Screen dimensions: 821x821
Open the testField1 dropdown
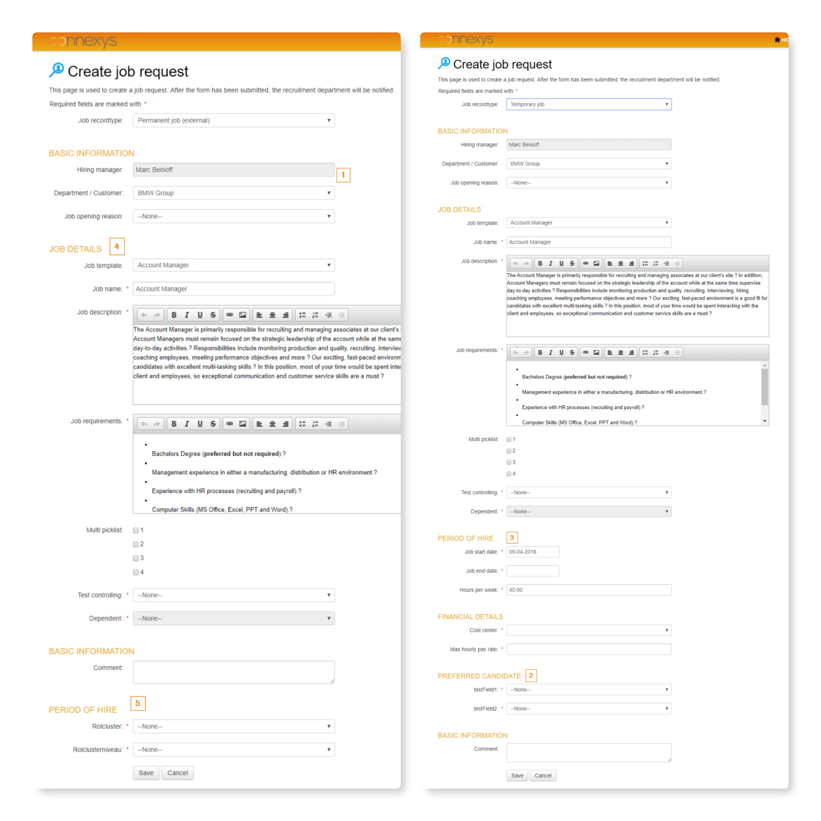pyautogui.click(x=589, y=690)
